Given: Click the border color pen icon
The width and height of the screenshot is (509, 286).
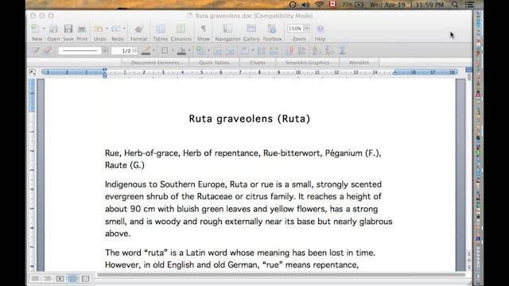Looking at the screenshot, I should click(x=146, y=51).
